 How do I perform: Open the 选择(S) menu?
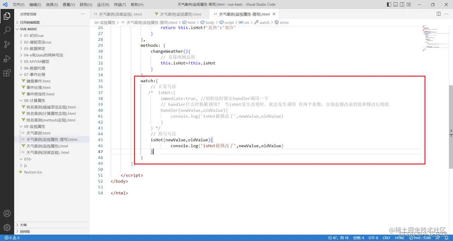tap(52, 5)
